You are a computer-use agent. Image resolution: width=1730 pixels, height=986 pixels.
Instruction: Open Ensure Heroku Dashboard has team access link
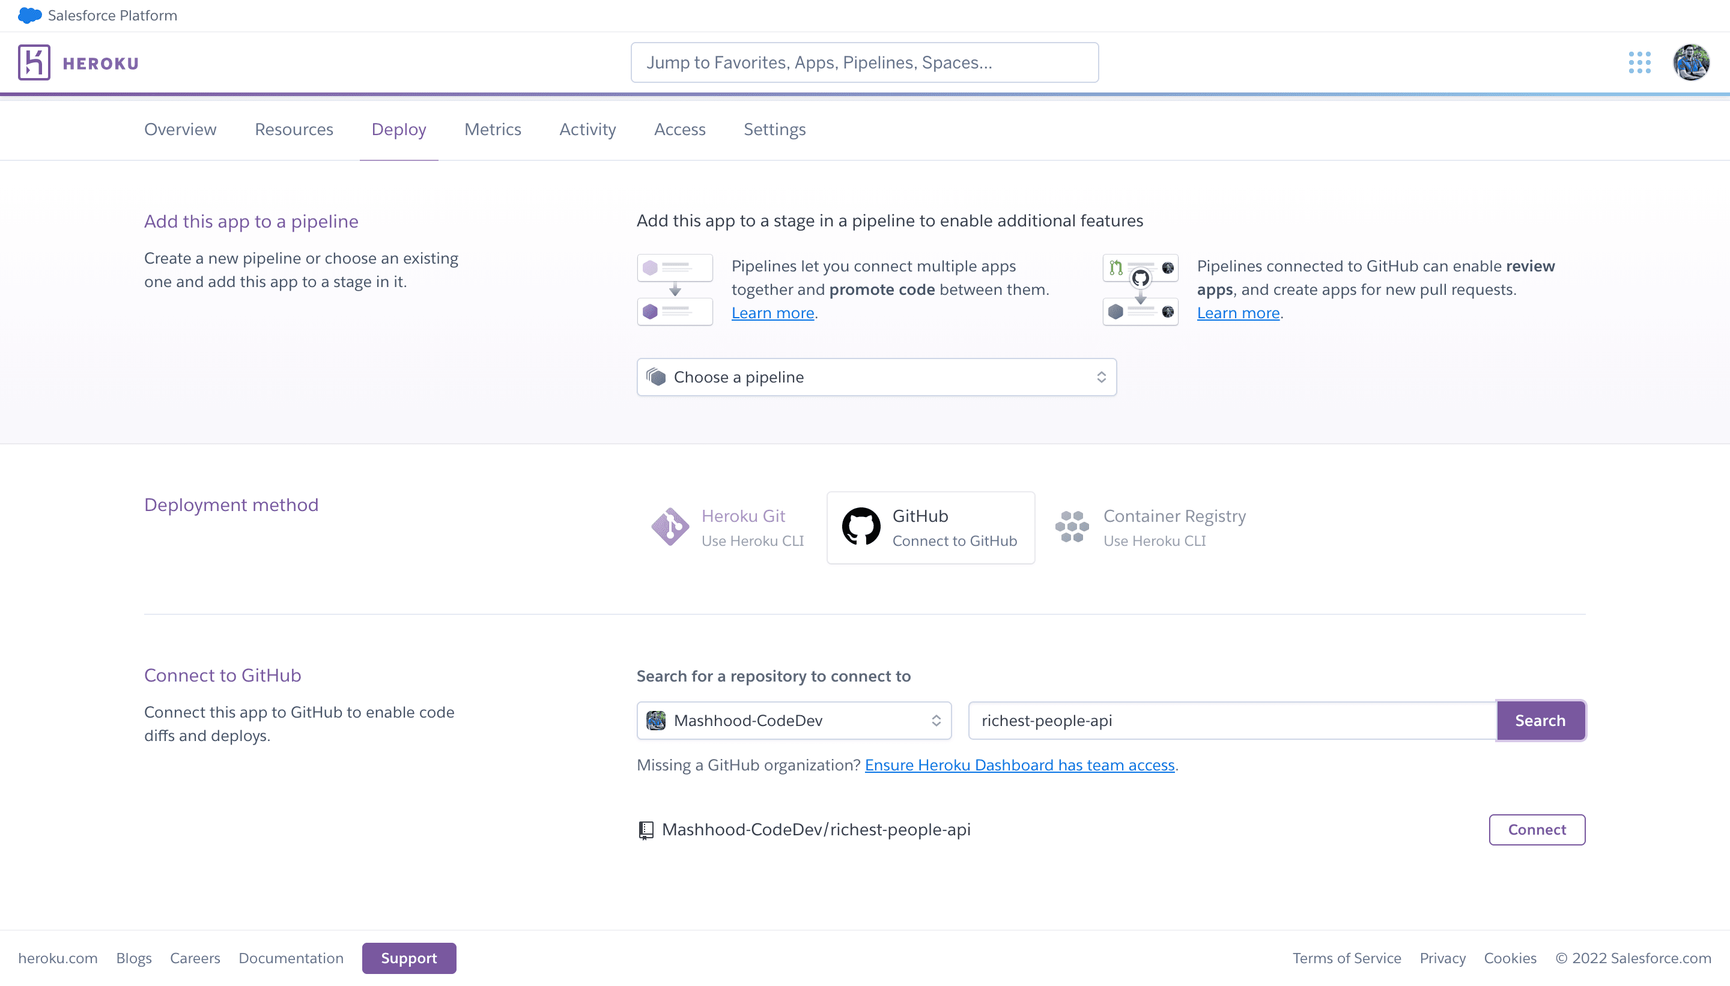[1019, 765]
